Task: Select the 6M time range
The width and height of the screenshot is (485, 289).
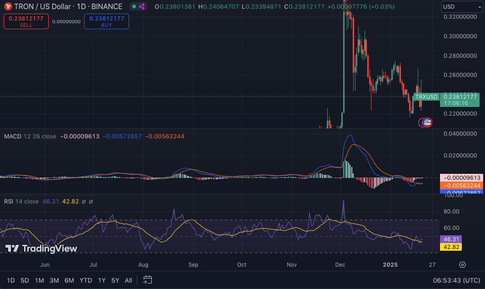Action: click(x=69, y=280)
